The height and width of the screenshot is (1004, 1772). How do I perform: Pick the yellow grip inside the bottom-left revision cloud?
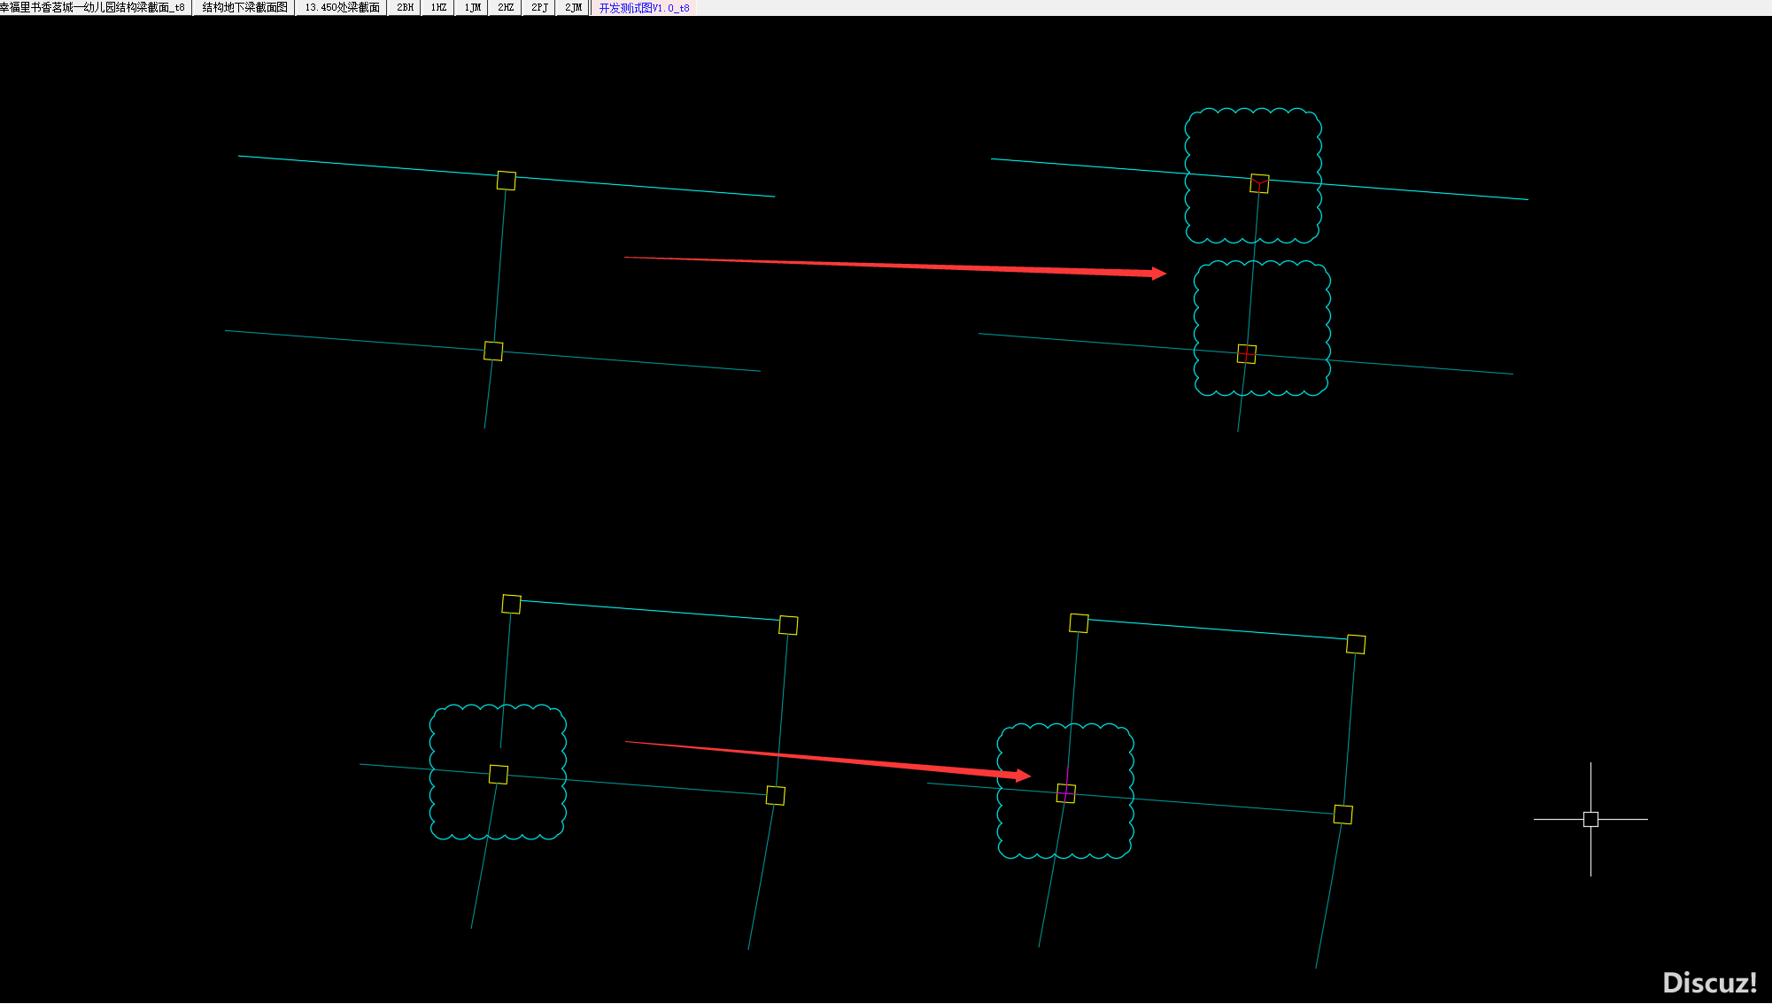click(x=499, y=775)
